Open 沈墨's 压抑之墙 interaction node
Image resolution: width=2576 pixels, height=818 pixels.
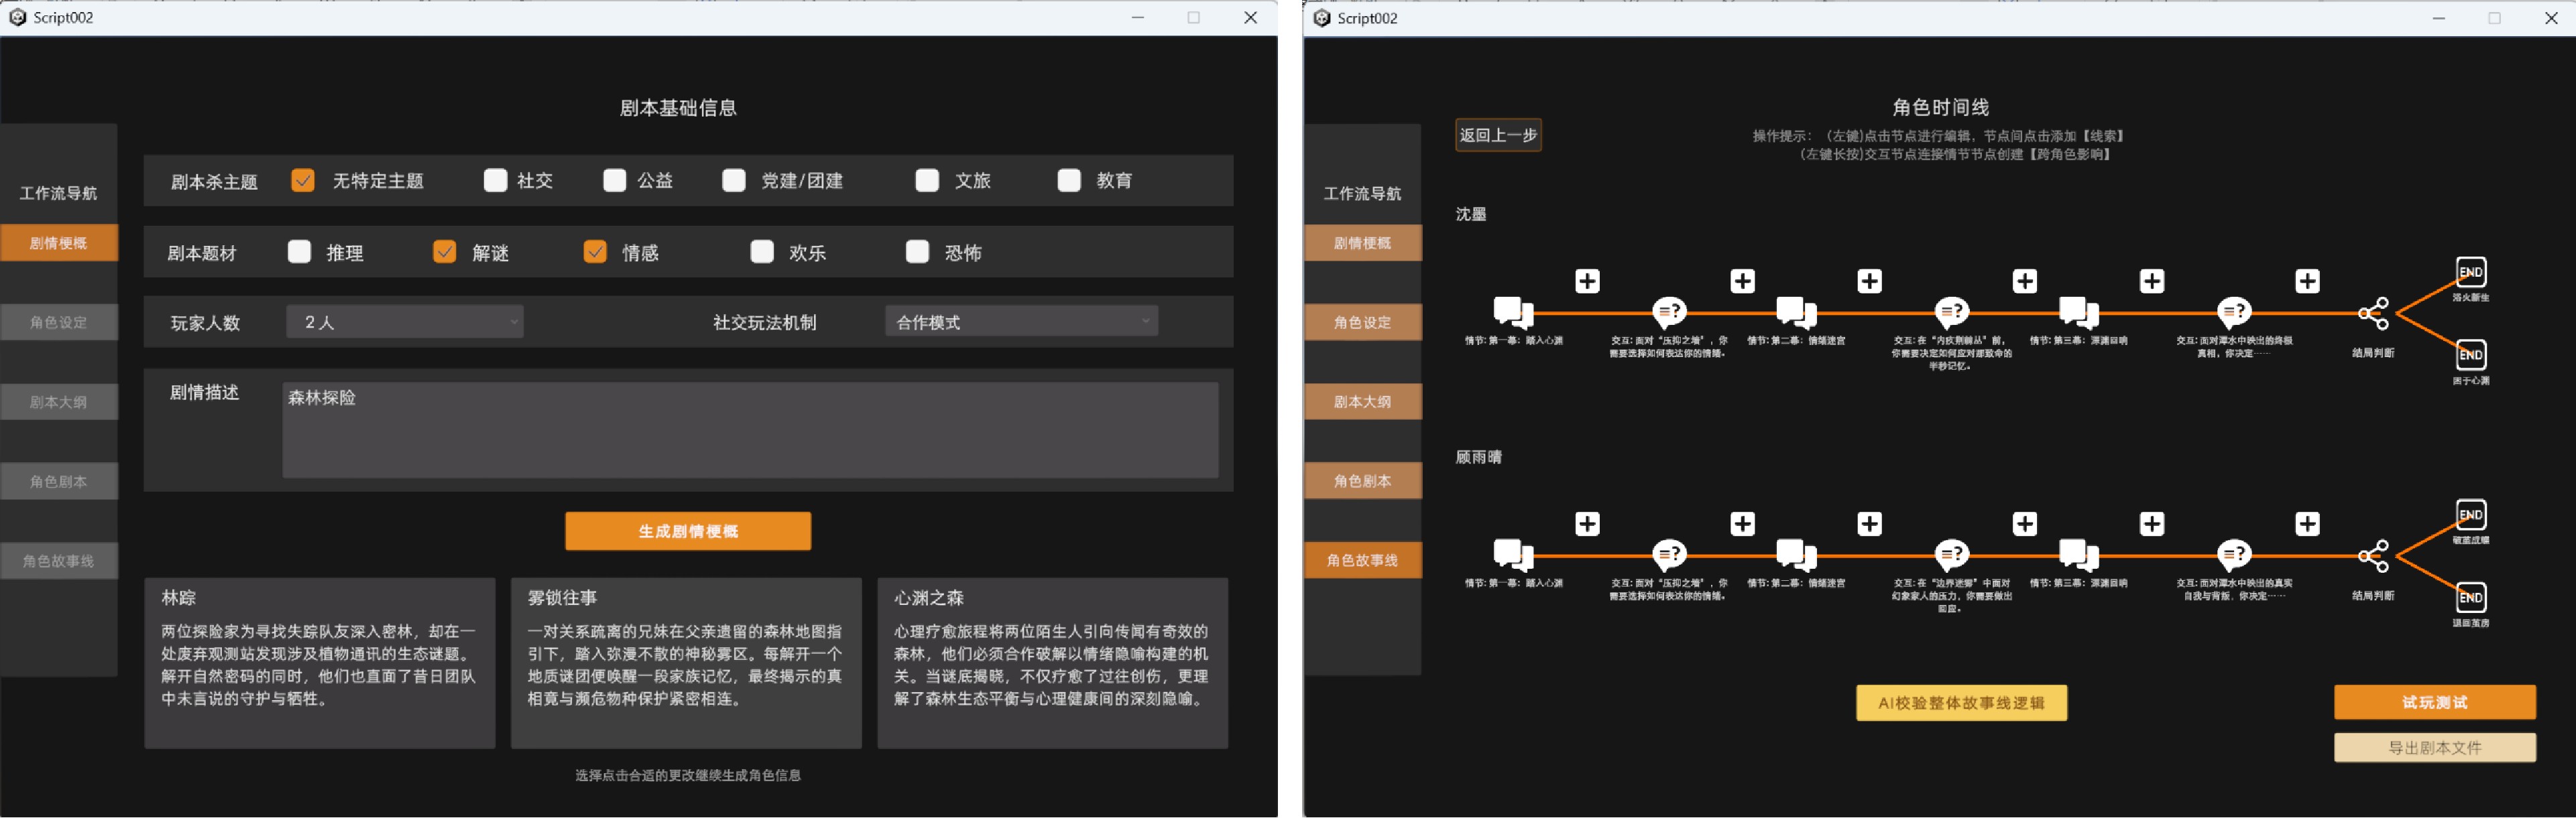pyautogui.click(x=1669, y=313)
